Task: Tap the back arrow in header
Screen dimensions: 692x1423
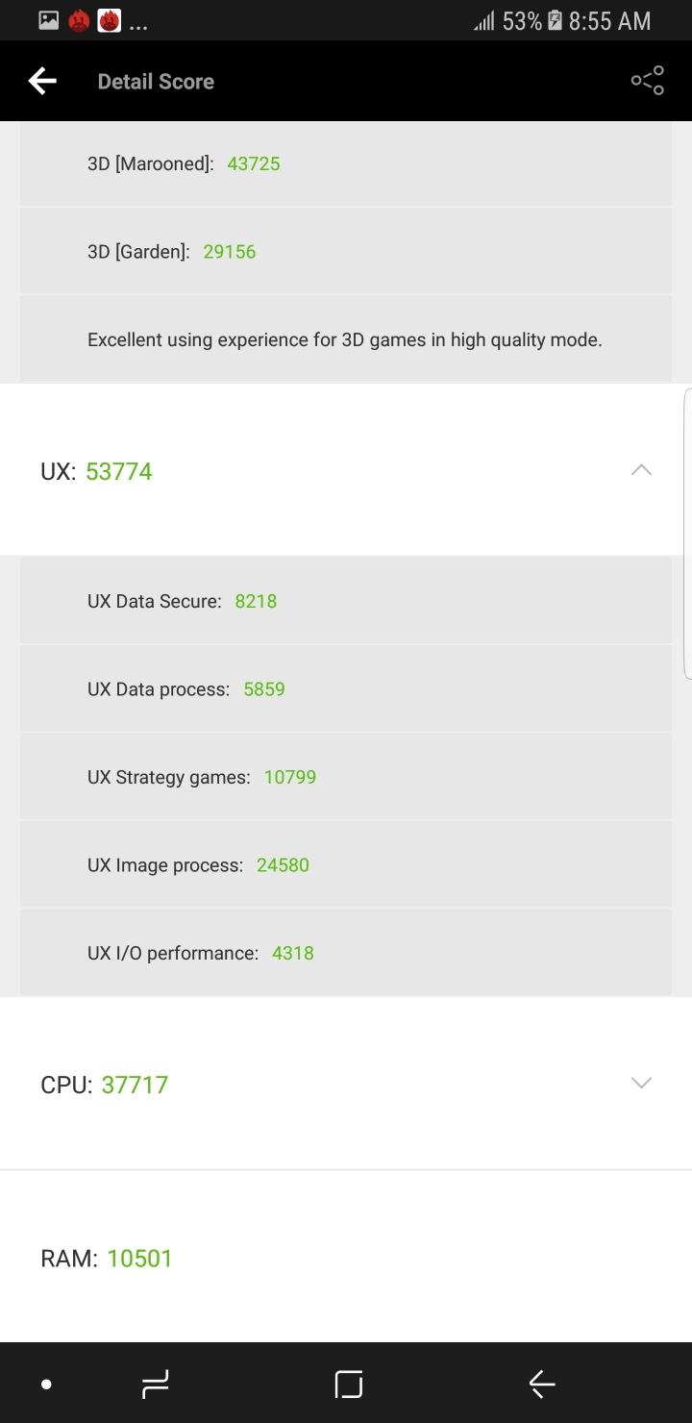Action: click(x=42, y=82)
